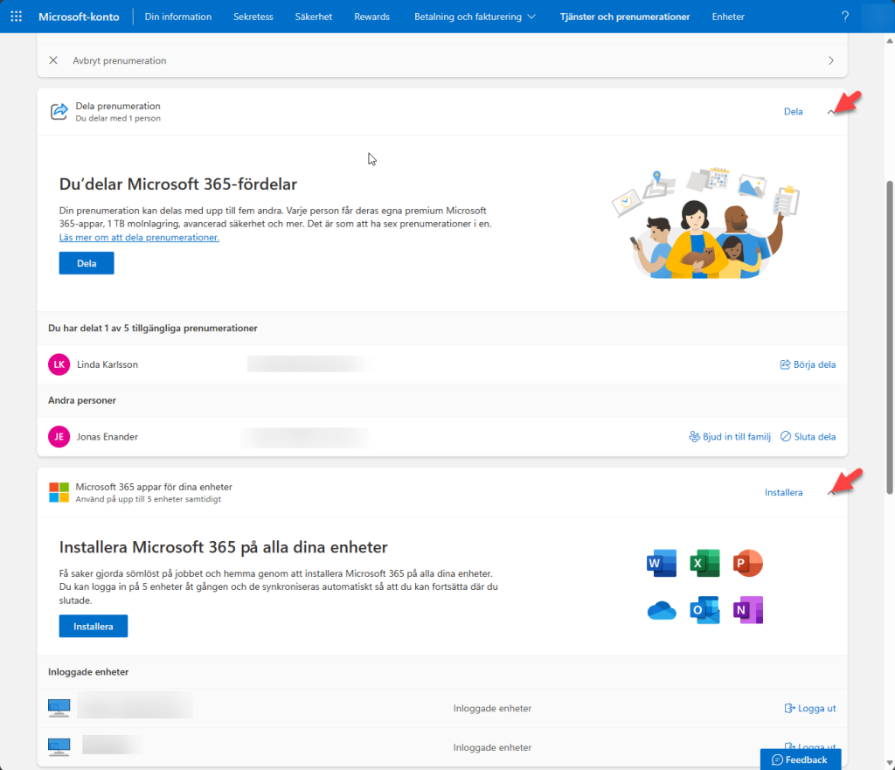Image resolution: width=895 pixels, height=770 pixels.
Task: Click the name Jonas Enander
Action: (x=108, y=437)
